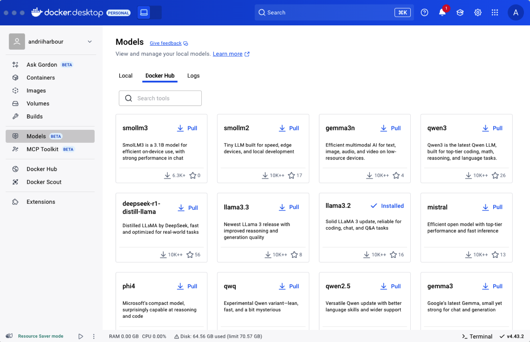Click the top Search bar

(334, 12)
